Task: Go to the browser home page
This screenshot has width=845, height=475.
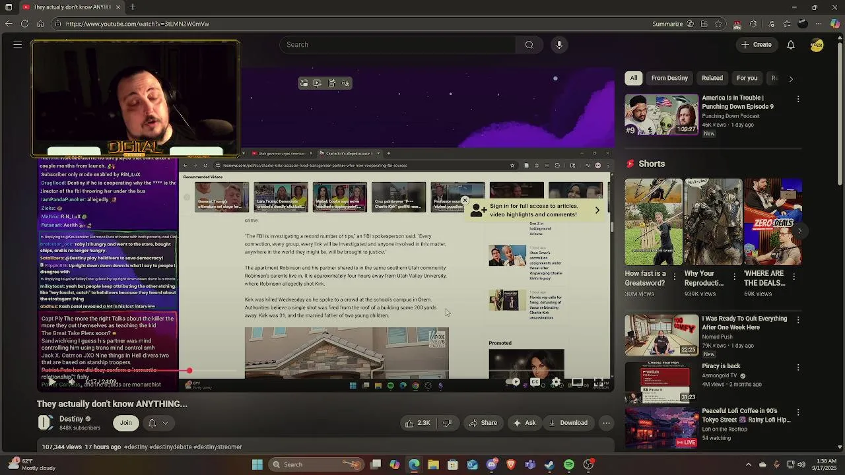Action: tap(40, 24)
